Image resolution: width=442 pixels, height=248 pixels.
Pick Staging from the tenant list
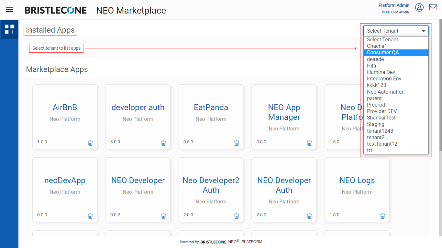coord(375,124)
